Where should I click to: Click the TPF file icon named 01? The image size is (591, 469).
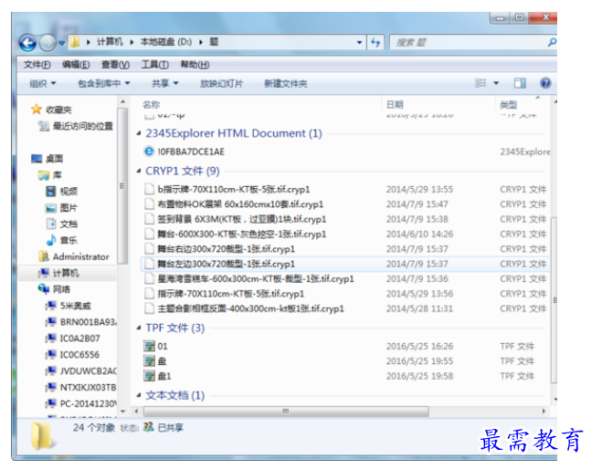pos(150,346)
